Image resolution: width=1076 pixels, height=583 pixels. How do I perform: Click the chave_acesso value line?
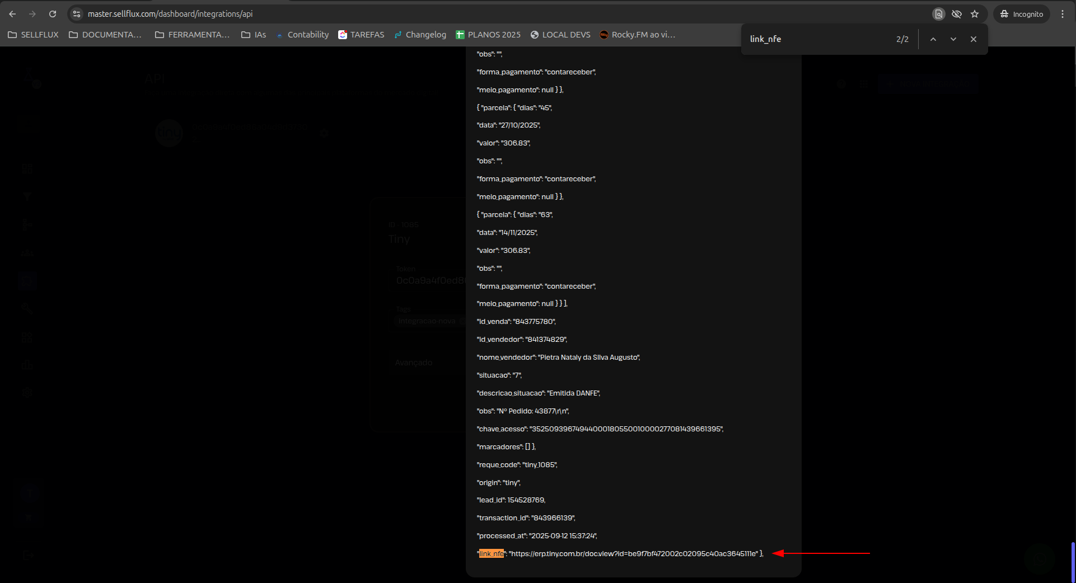(x=600, y=429)
